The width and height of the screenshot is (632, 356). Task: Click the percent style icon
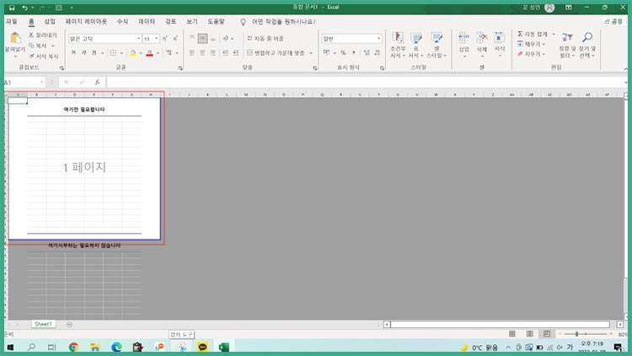pyautogui.click(x=343, y=53)
